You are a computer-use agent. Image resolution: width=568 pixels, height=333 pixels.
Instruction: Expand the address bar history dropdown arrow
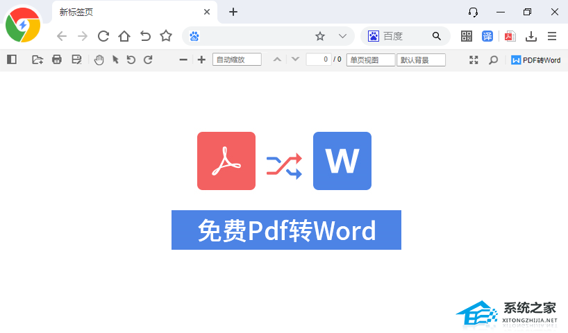(342, 36)
